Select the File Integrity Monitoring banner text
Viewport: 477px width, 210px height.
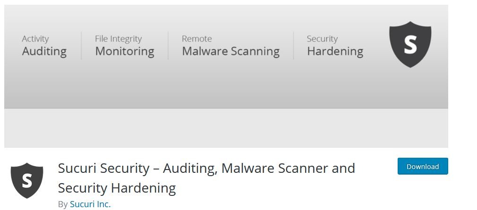125,46
